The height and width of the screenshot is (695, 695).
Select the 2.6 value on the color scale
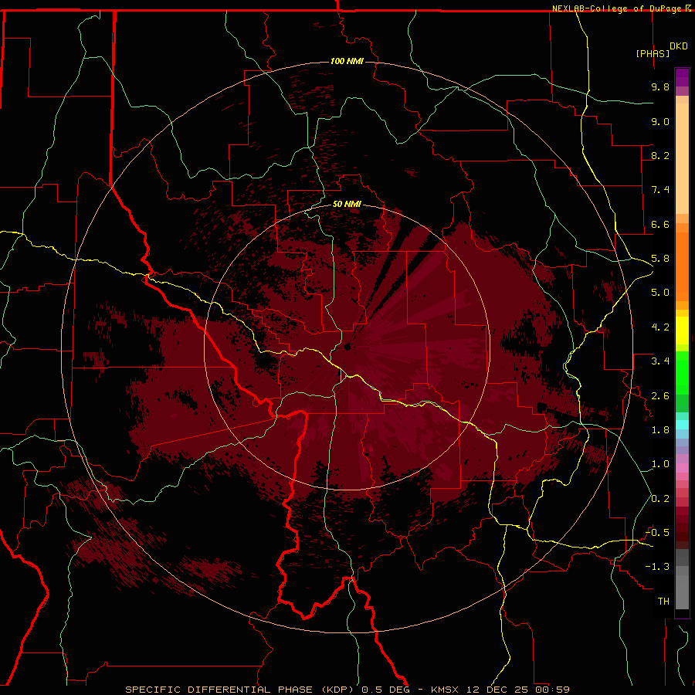pos(660,396)
